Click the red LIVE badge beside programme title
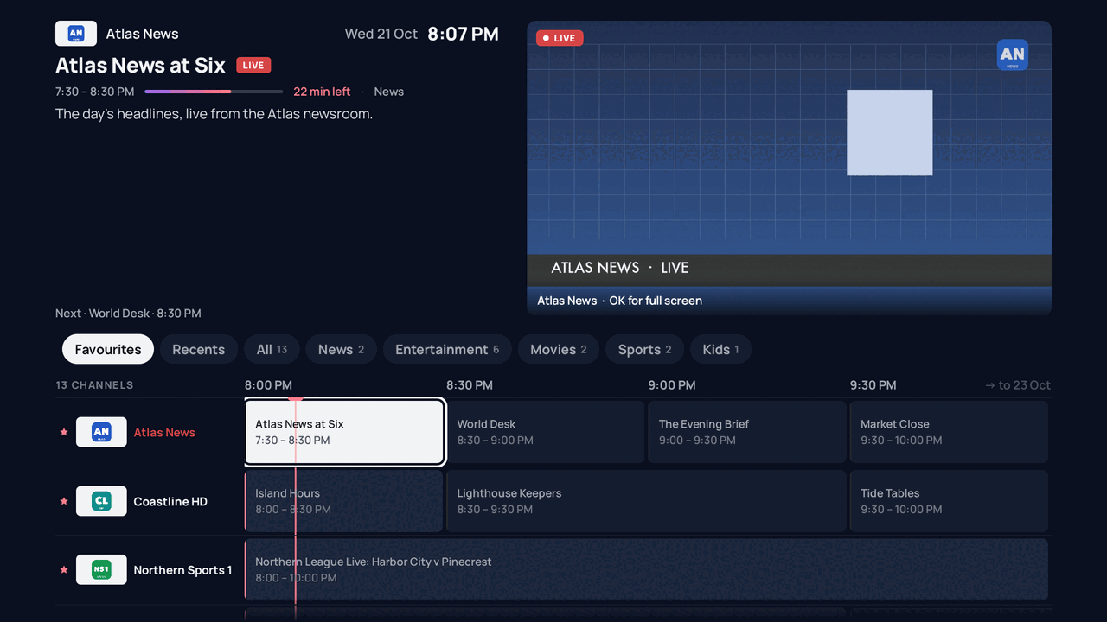The width and height of the screenshot is (1107, 622). coord(253,65)
